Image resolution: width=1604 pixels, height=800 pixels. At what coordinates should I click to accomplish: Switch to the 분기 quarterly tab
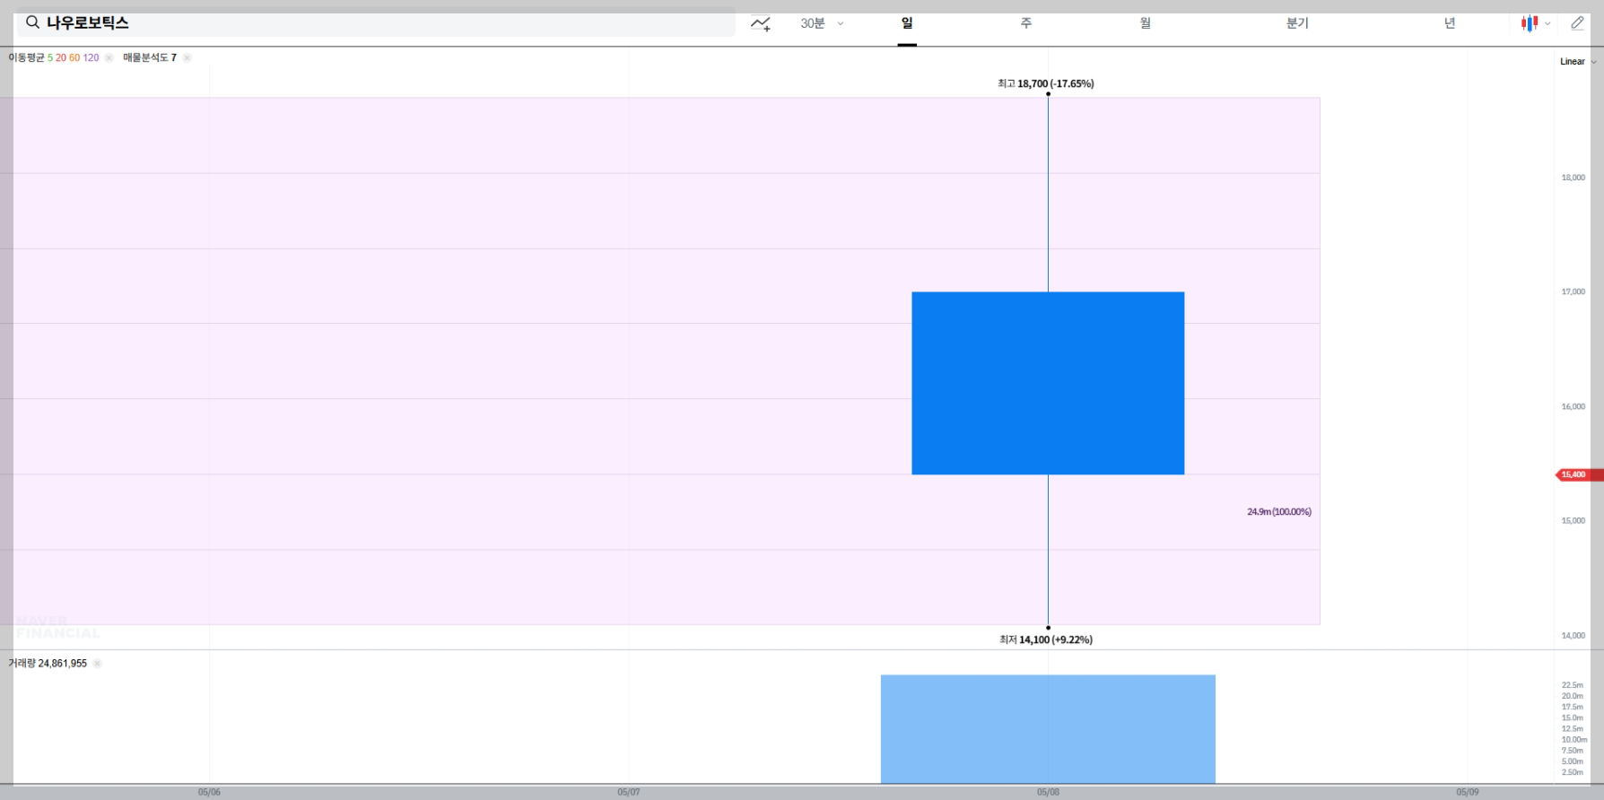tap(1297, 23)
